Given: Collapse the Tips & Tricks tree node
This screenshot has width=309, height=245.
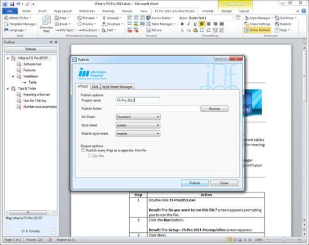Looking at the screenshot, I should point(7,89).
